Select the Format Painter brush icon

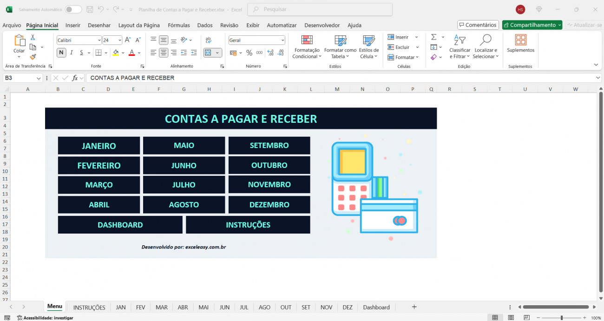click(33, 57)
